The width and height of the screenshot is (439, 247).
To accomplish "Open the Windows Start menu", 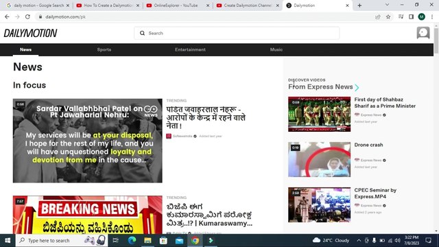I will (8, 241).
